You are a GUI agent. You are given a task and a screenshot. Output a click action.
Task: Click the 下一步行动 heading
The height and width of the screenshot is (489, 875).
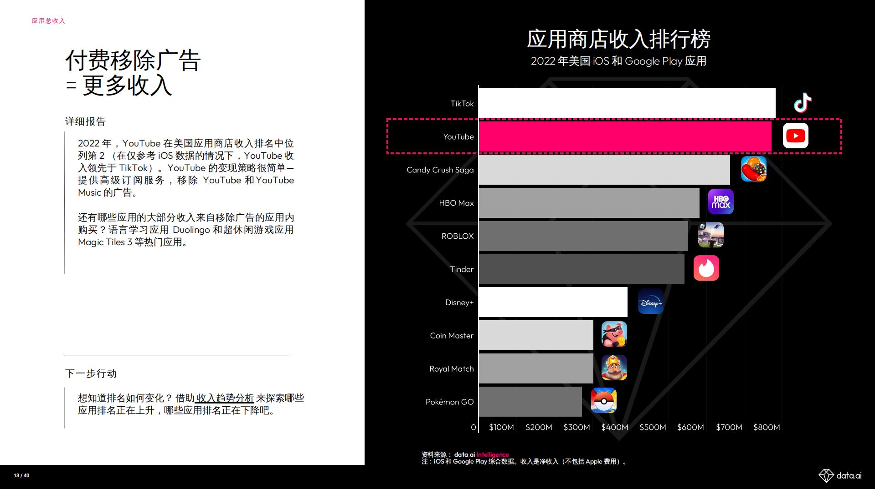click(91, 373)
